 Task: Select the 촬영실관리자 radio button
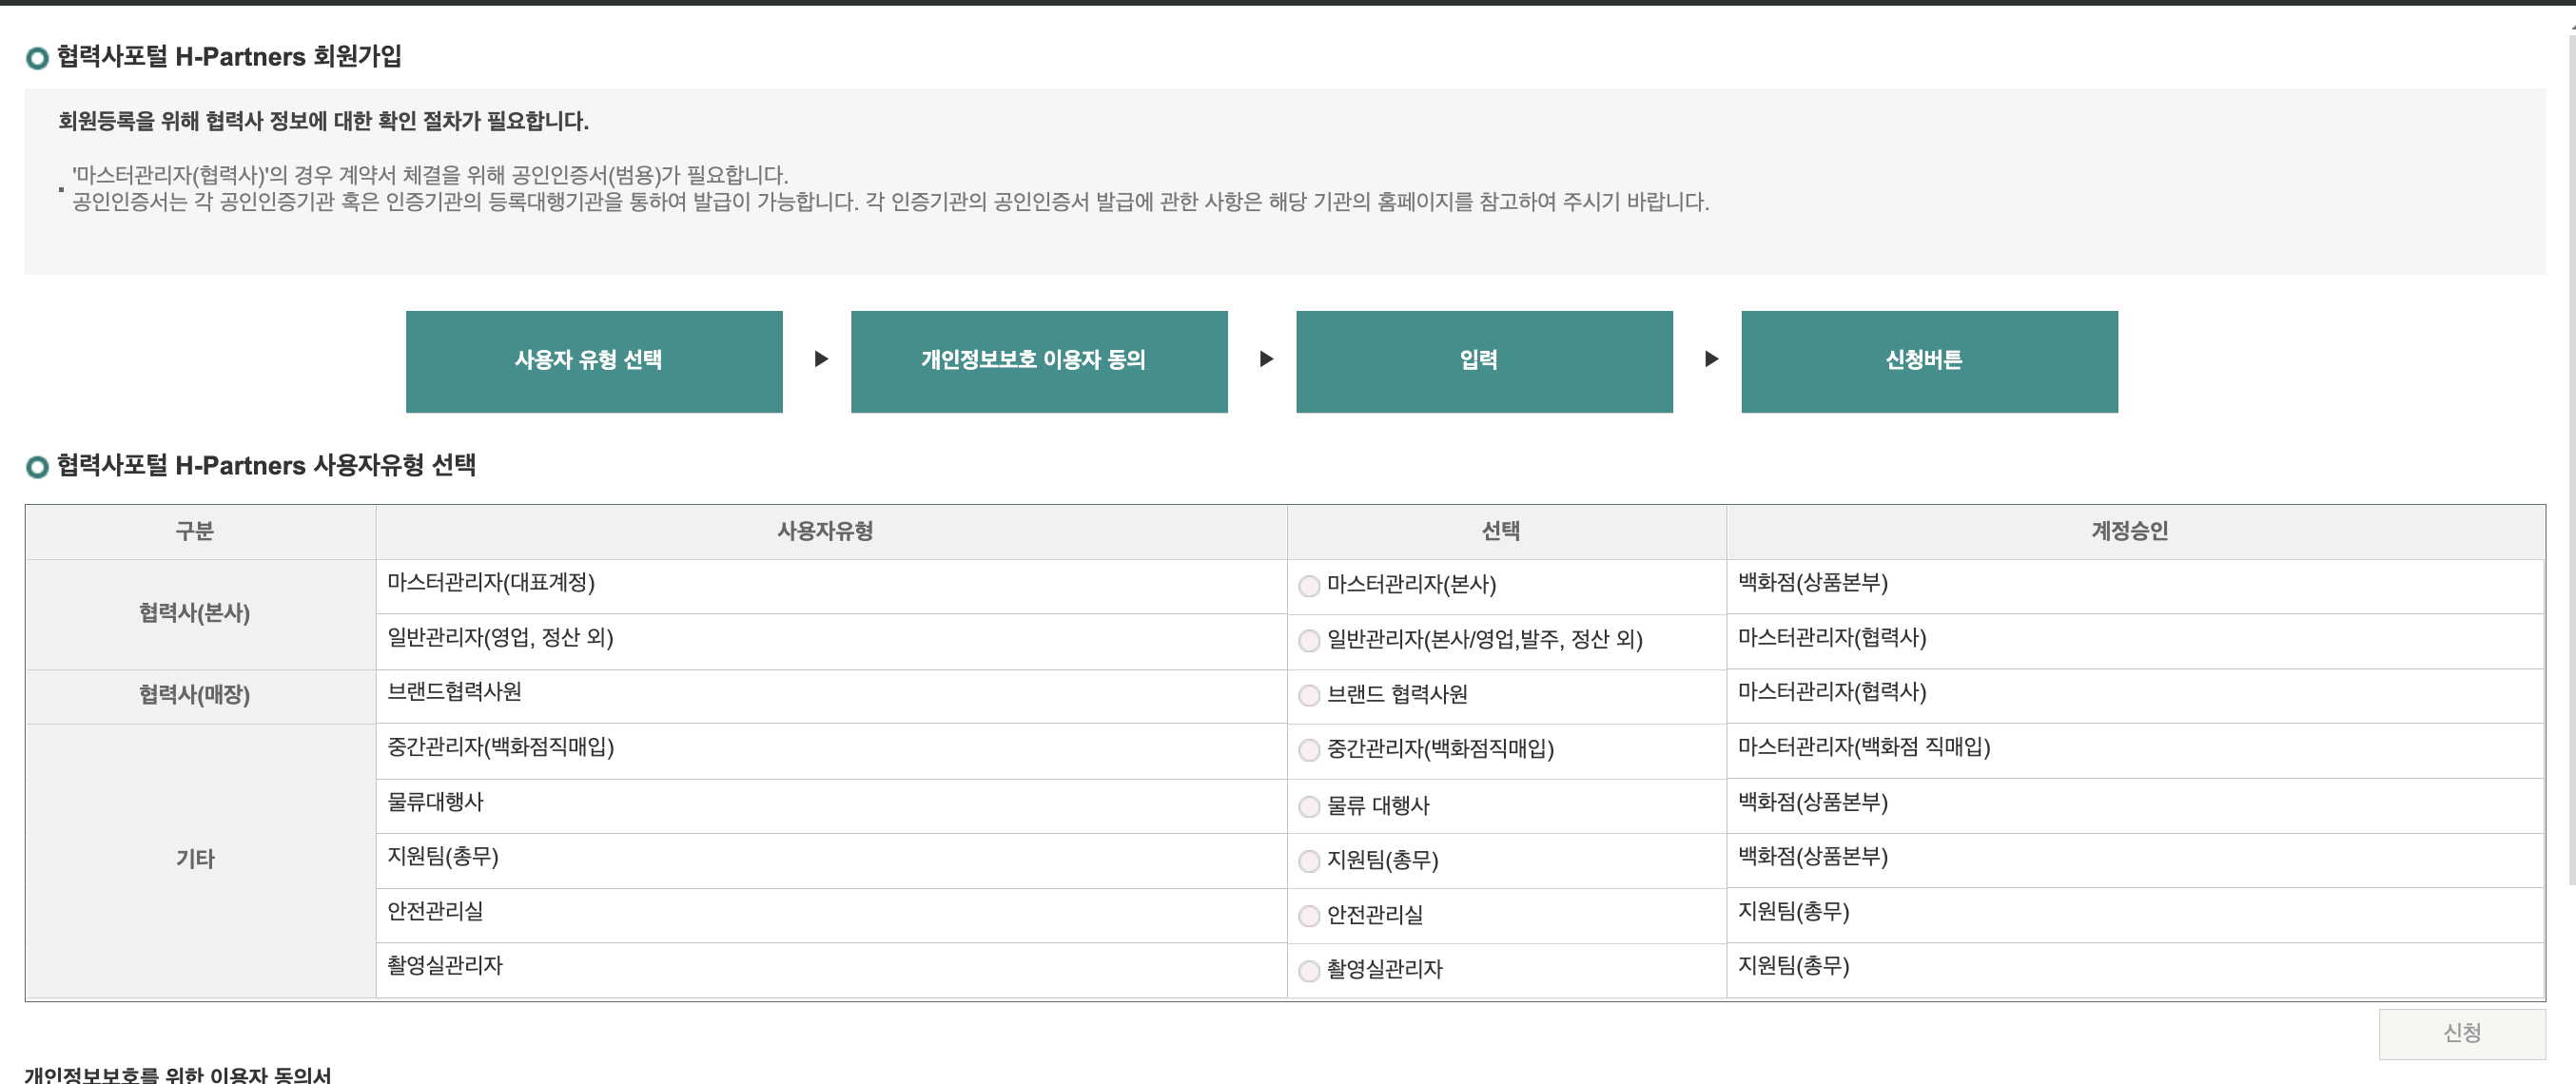pos(1308,969)
